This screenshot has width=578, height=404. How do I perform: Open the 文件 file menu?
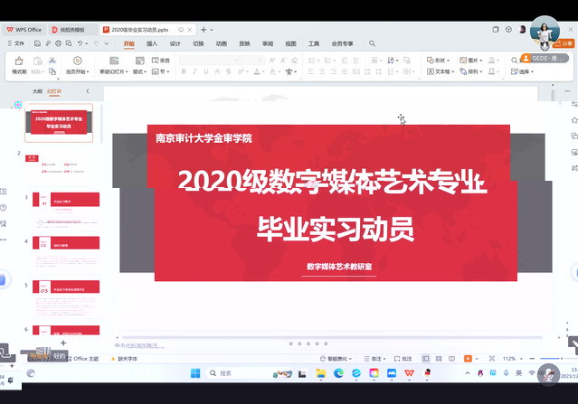[18, 43]
